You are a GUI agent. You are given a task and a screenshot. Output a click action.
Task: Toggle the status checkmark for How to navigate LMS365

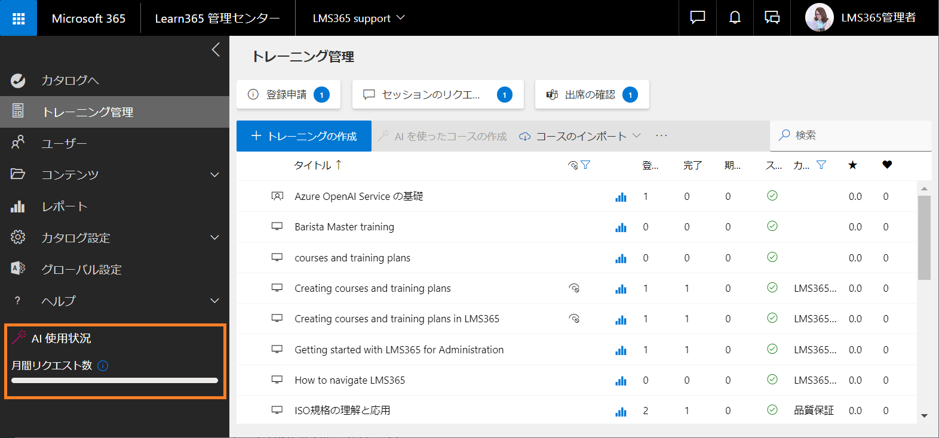[772, 380]
